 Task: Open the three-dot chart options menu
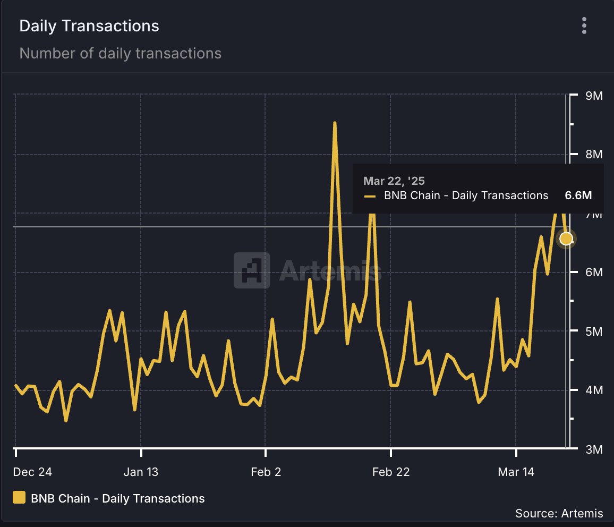[x=584, y=25]
